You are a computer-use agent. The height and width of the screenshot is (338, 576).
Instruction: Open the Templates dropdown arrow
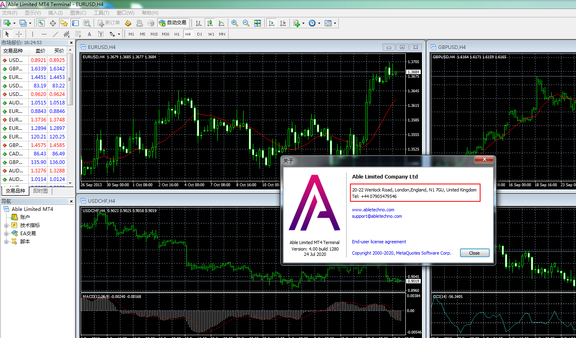(335, 23)
